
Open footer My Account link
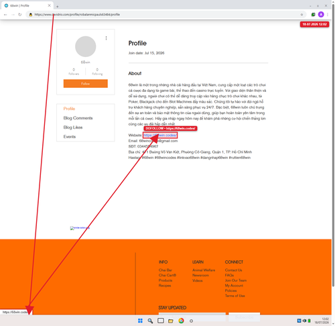coord(234,286)
